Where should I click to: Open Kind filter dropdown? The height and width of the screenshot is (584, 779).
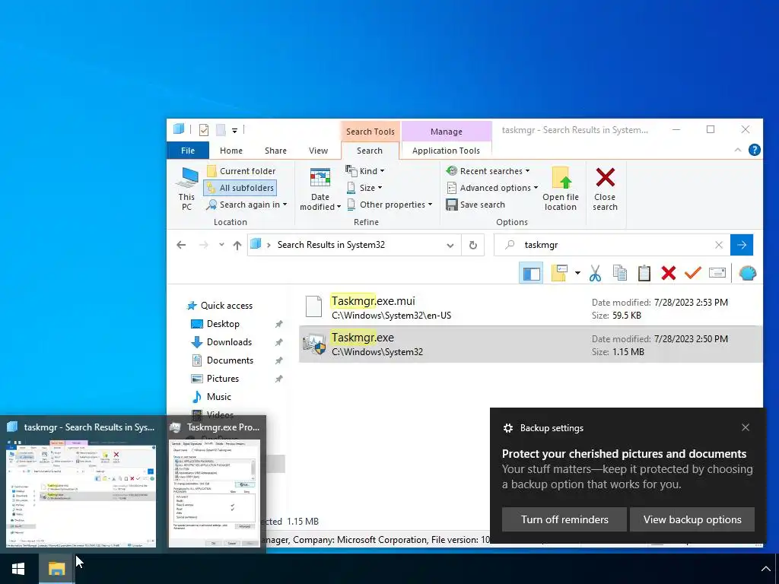coord(365,171)
